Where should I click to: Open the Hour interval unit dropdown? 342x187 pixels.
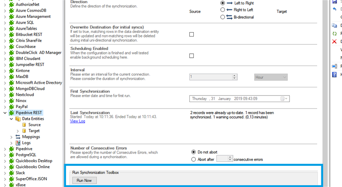[x=271, y=77]
